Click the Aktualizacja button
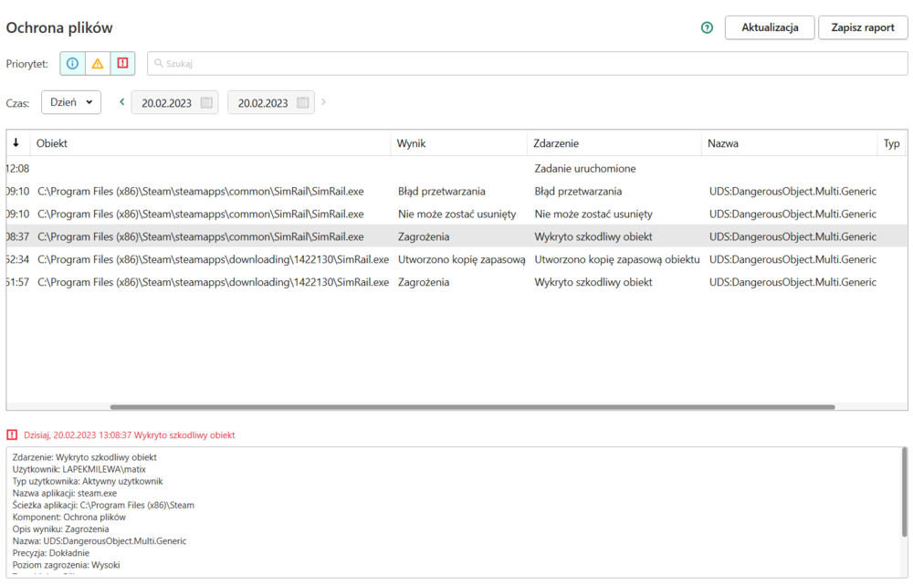 [x=770, y=27]
